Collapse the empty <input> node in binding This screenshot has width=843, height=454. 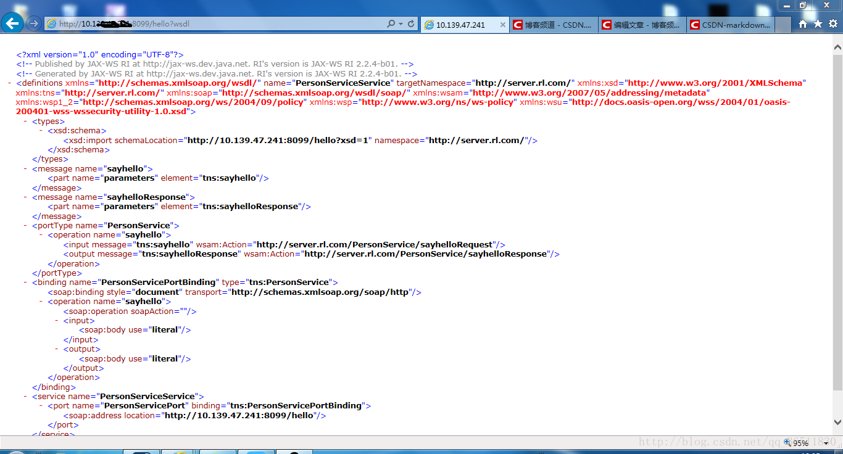[x=57, y=321]
